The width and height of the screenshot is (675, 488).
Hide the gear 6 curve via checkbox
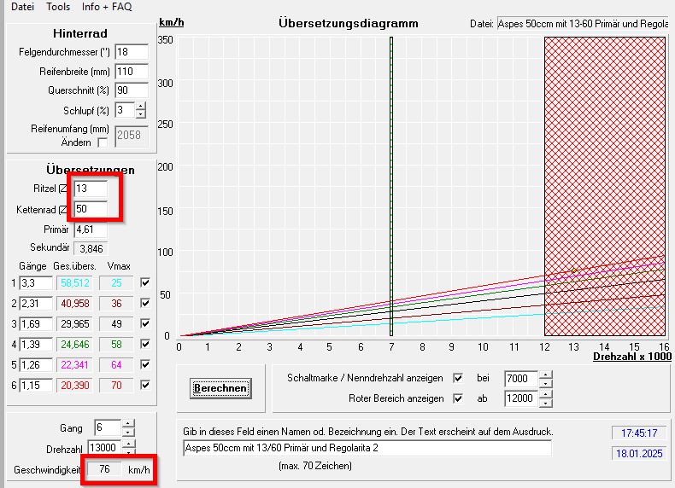point(144,386)
